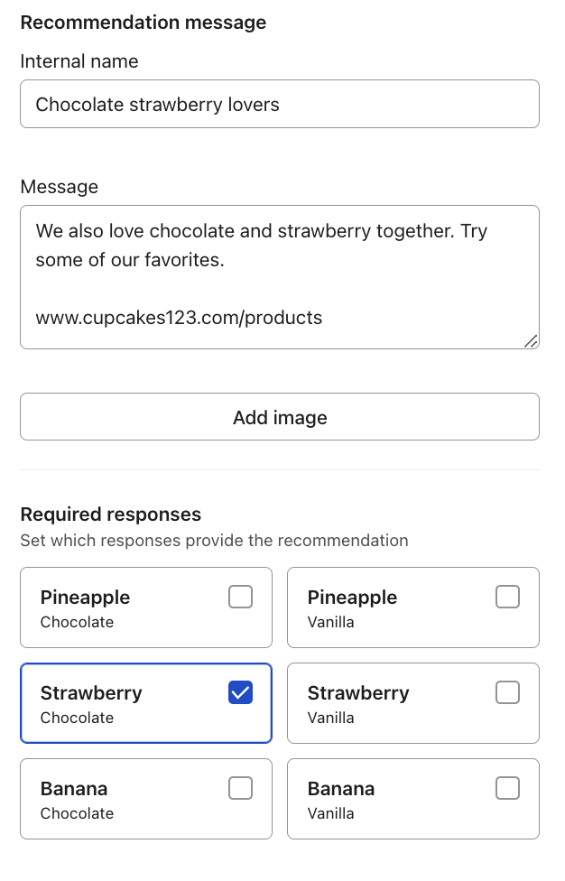Click the Recommendation message heading
565x881 pixels.
pos(143,22)
